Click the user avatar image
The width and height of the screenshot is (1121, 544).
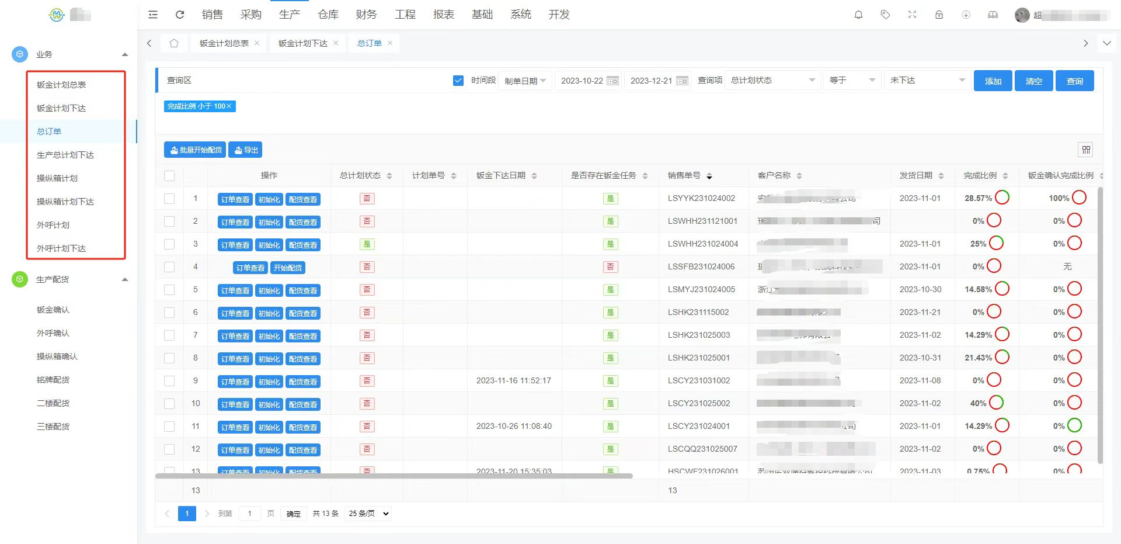coord(1022,15)
